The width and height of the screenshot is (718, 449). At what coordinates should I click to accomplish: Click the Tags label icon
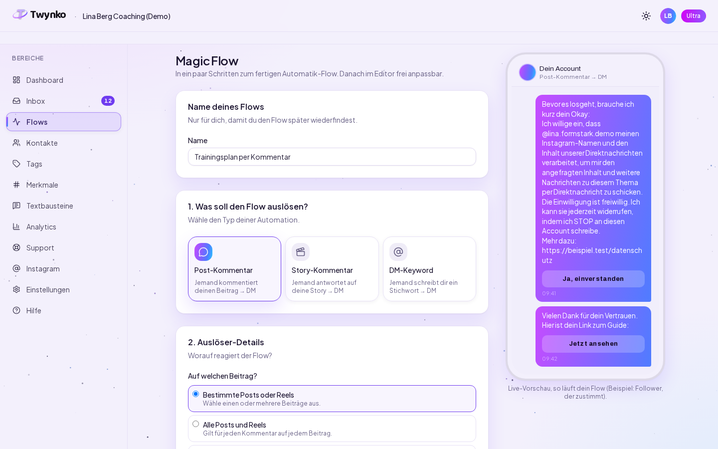coord(16,164)
